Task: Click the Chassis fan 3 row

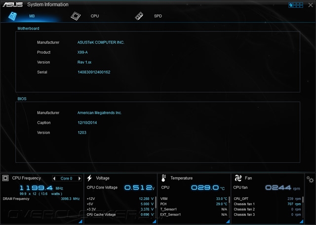Action: 267,215
